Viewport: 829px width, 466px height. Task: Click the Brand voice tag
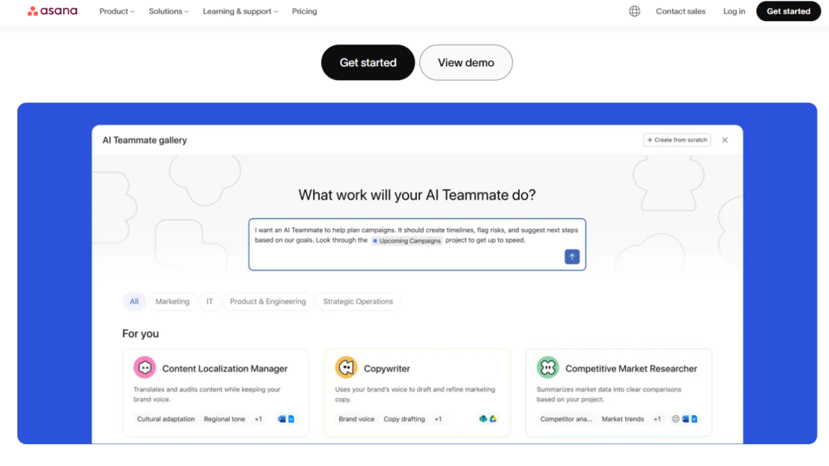(x=356, y=419)
